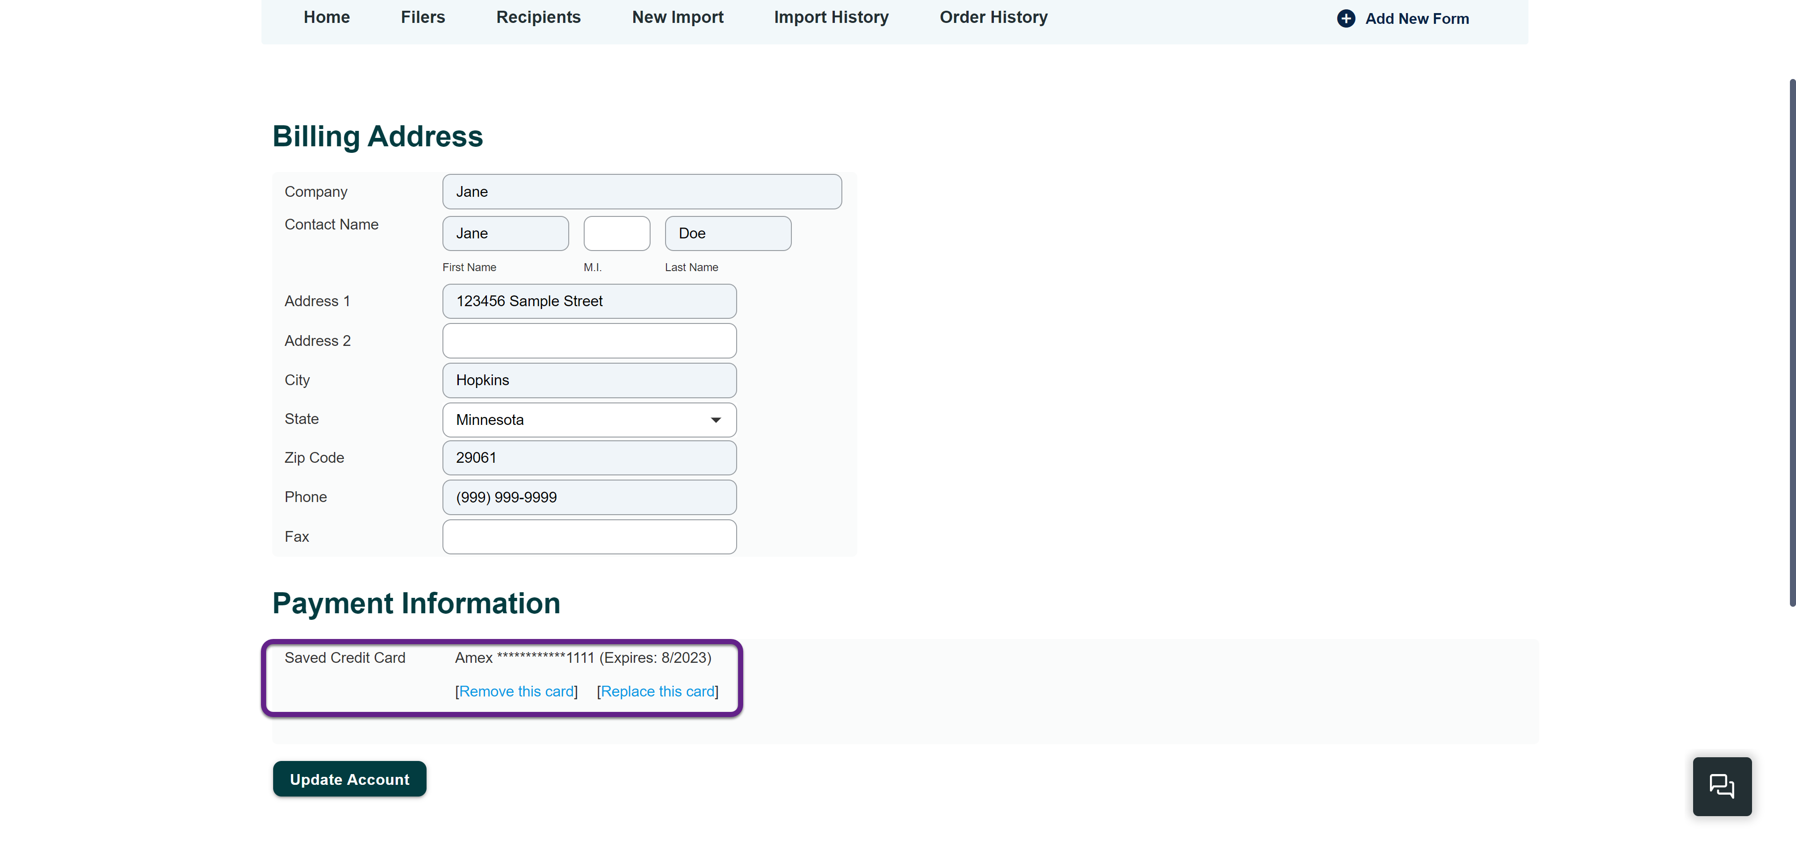This screenshot has height=854, width=1796.
Task: Expand the State dropdown showing Minnesota
Action: click(x=589, y=419)
